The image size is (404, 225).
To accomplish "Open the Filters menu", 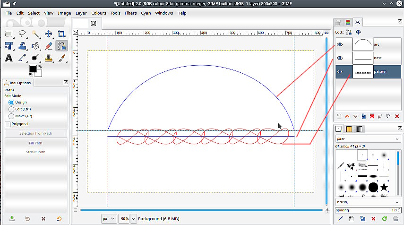I will [x=130, y=13].
